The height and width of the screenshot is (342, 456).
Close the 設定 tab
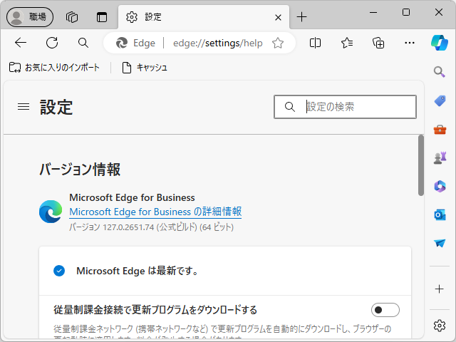tap(278, 17)
